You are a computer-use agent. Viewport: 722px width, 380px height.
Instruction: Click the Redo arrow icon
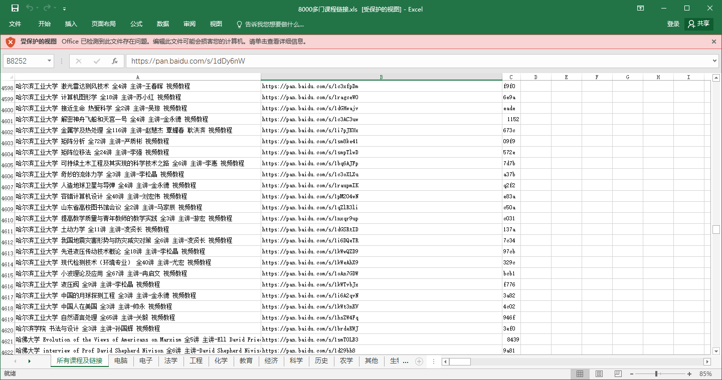[47, 9]
